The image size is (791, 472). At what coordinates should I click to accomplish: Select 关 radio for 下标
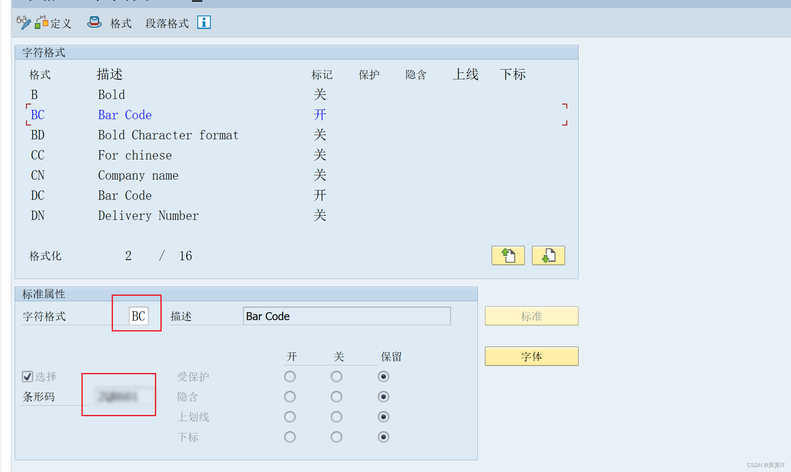click(336, 437)
